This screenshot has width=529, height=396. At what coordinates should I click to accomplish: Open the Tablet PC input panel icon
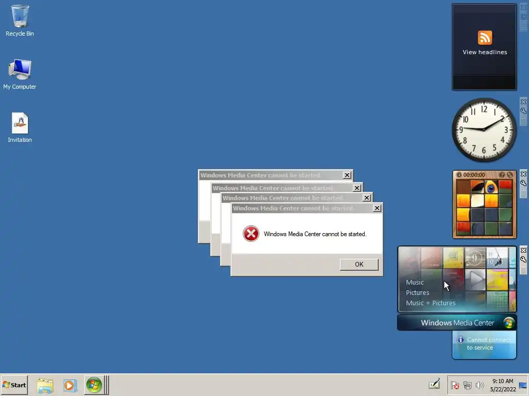[434, 384]
